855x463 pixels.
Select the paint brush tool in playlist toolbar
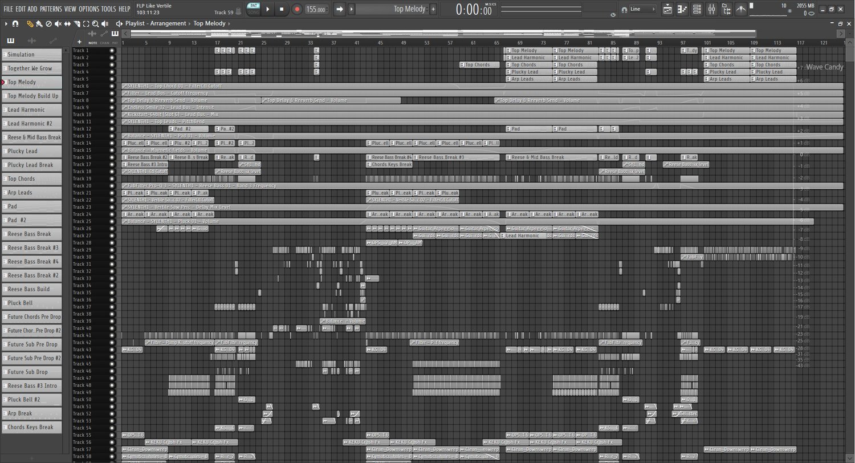point(39,24)
